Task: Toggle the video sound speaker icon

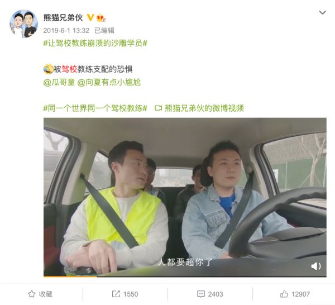Action: (x=316, y=266)
